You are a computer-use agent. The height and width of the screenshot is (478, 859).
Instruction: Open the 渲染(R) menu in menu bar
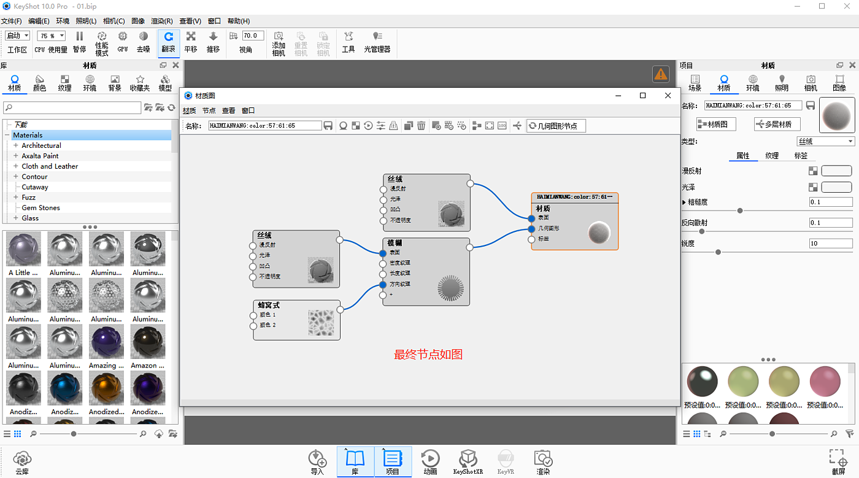click(x=161, y=21)
